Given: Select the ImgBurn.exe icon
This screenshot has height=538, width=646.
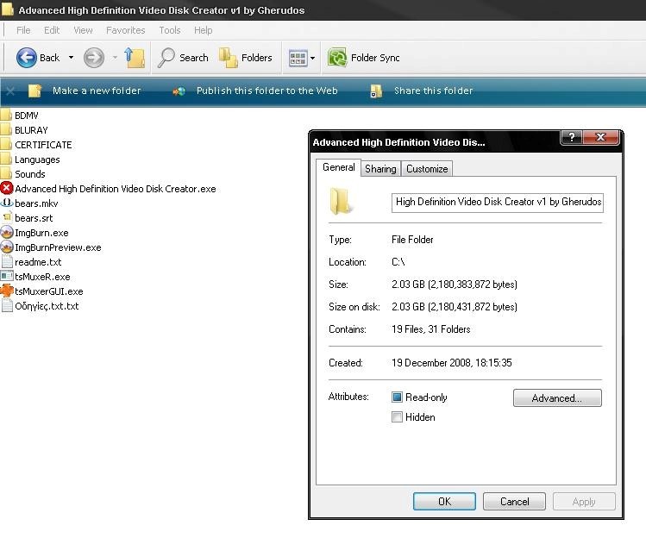Looking at the screenshot, I should 7,232.
